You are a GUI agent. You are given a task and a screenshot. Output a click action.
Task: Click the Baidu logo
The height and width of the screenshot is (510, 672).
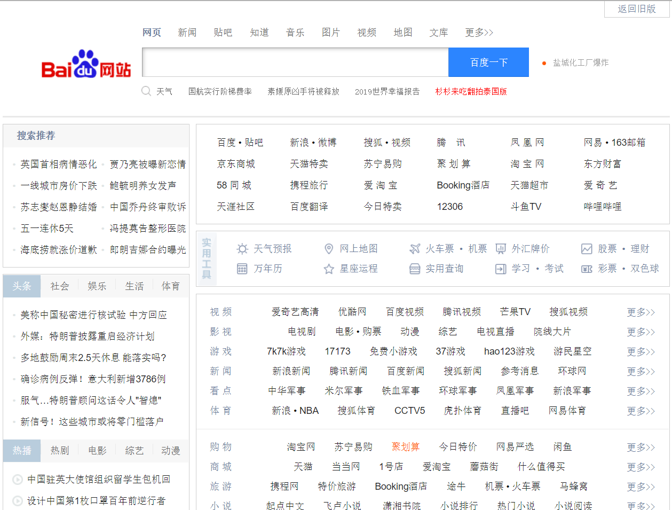[x=86, y=64]
